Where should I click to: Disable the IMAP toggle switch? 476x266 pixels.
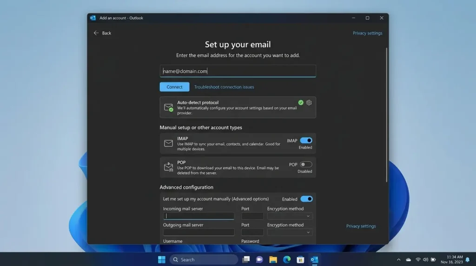tap(306, 140)
